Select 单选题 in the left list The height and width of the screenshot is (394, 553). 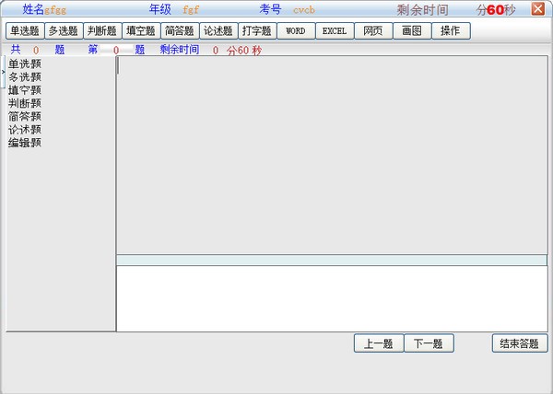pyautogui.click(x=25, y=64)
